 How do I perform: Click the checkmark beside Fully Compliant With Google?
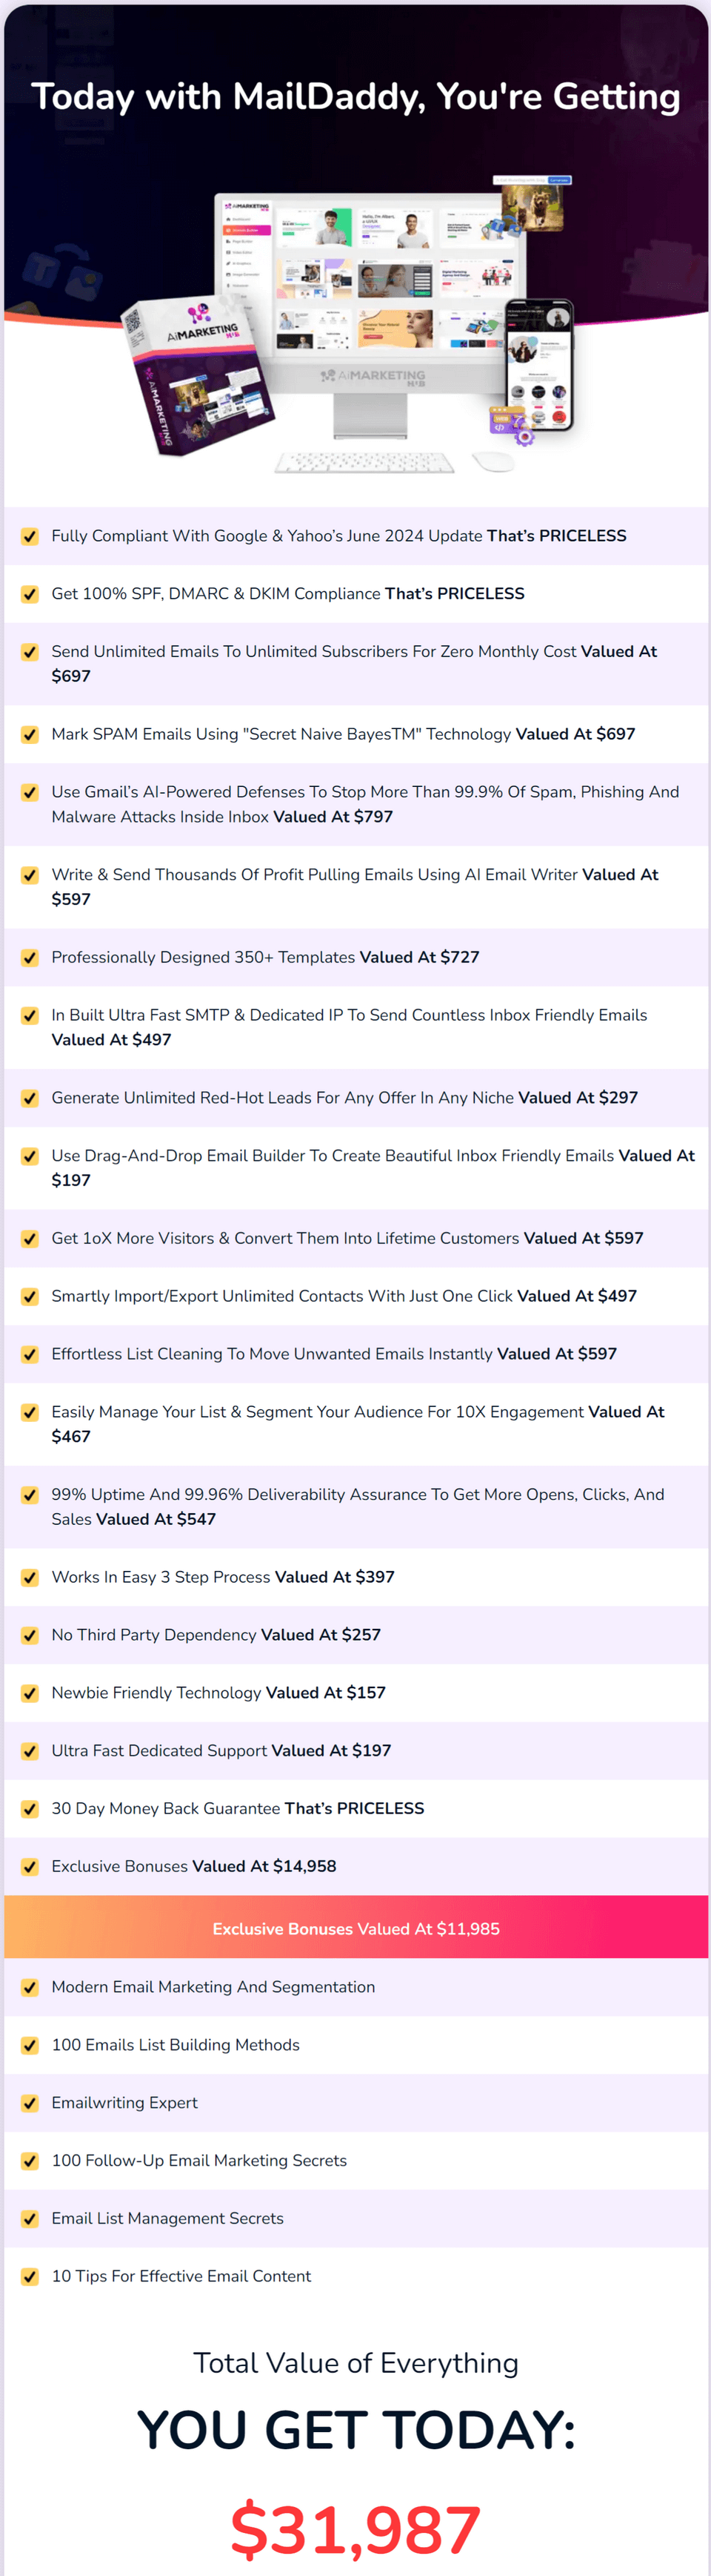30,537
